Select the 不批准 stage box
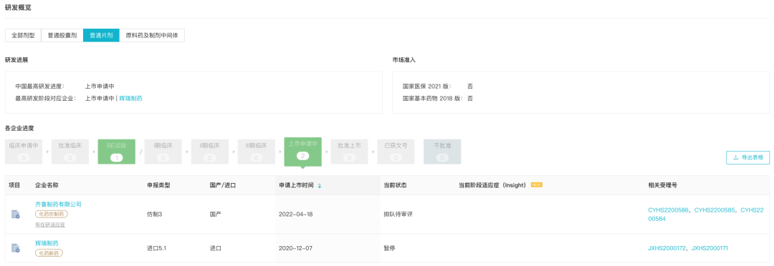Viewport: 774px width, 266px height. click(x=442, y=152)
